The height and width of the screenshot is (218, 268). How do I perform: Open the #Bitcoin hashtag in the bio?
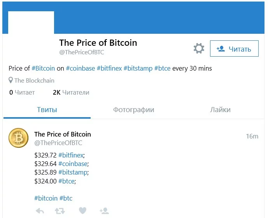pos(43,68)
